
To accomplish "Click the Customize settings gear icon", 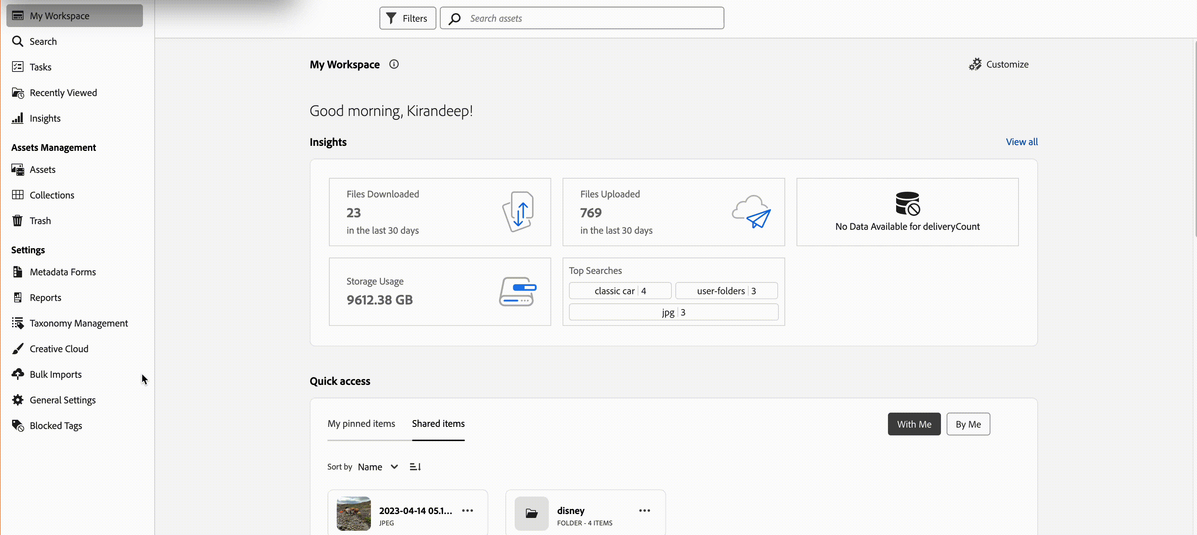I will [x=975, y=64].
